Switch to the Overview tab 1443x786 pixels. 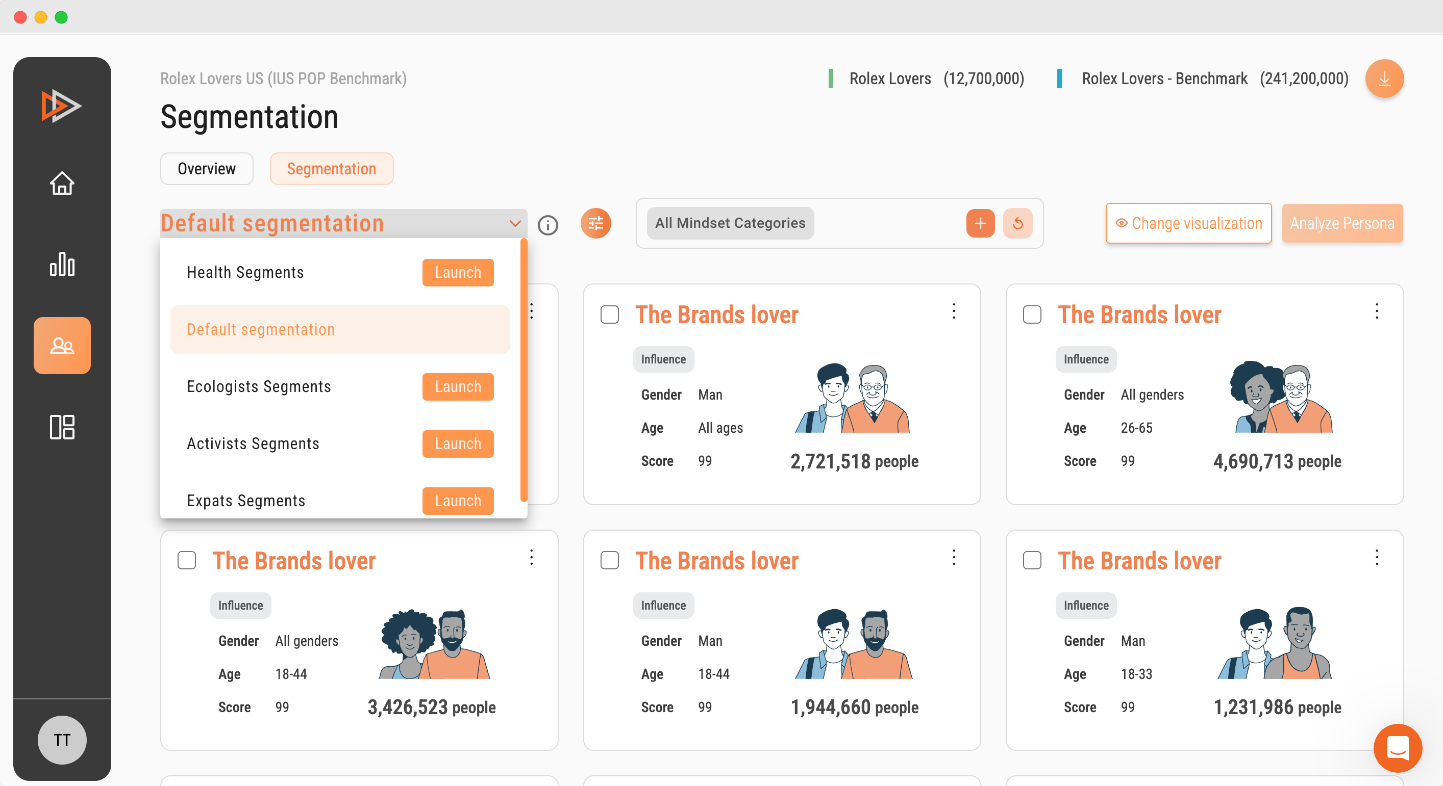tap(207, 168)
